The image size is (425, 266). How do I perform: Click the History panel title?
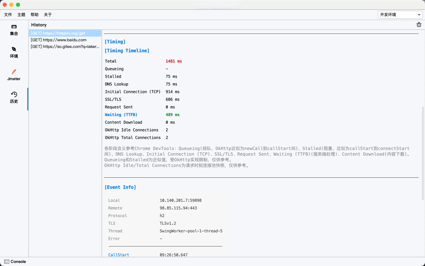click(x=39, y=25)
